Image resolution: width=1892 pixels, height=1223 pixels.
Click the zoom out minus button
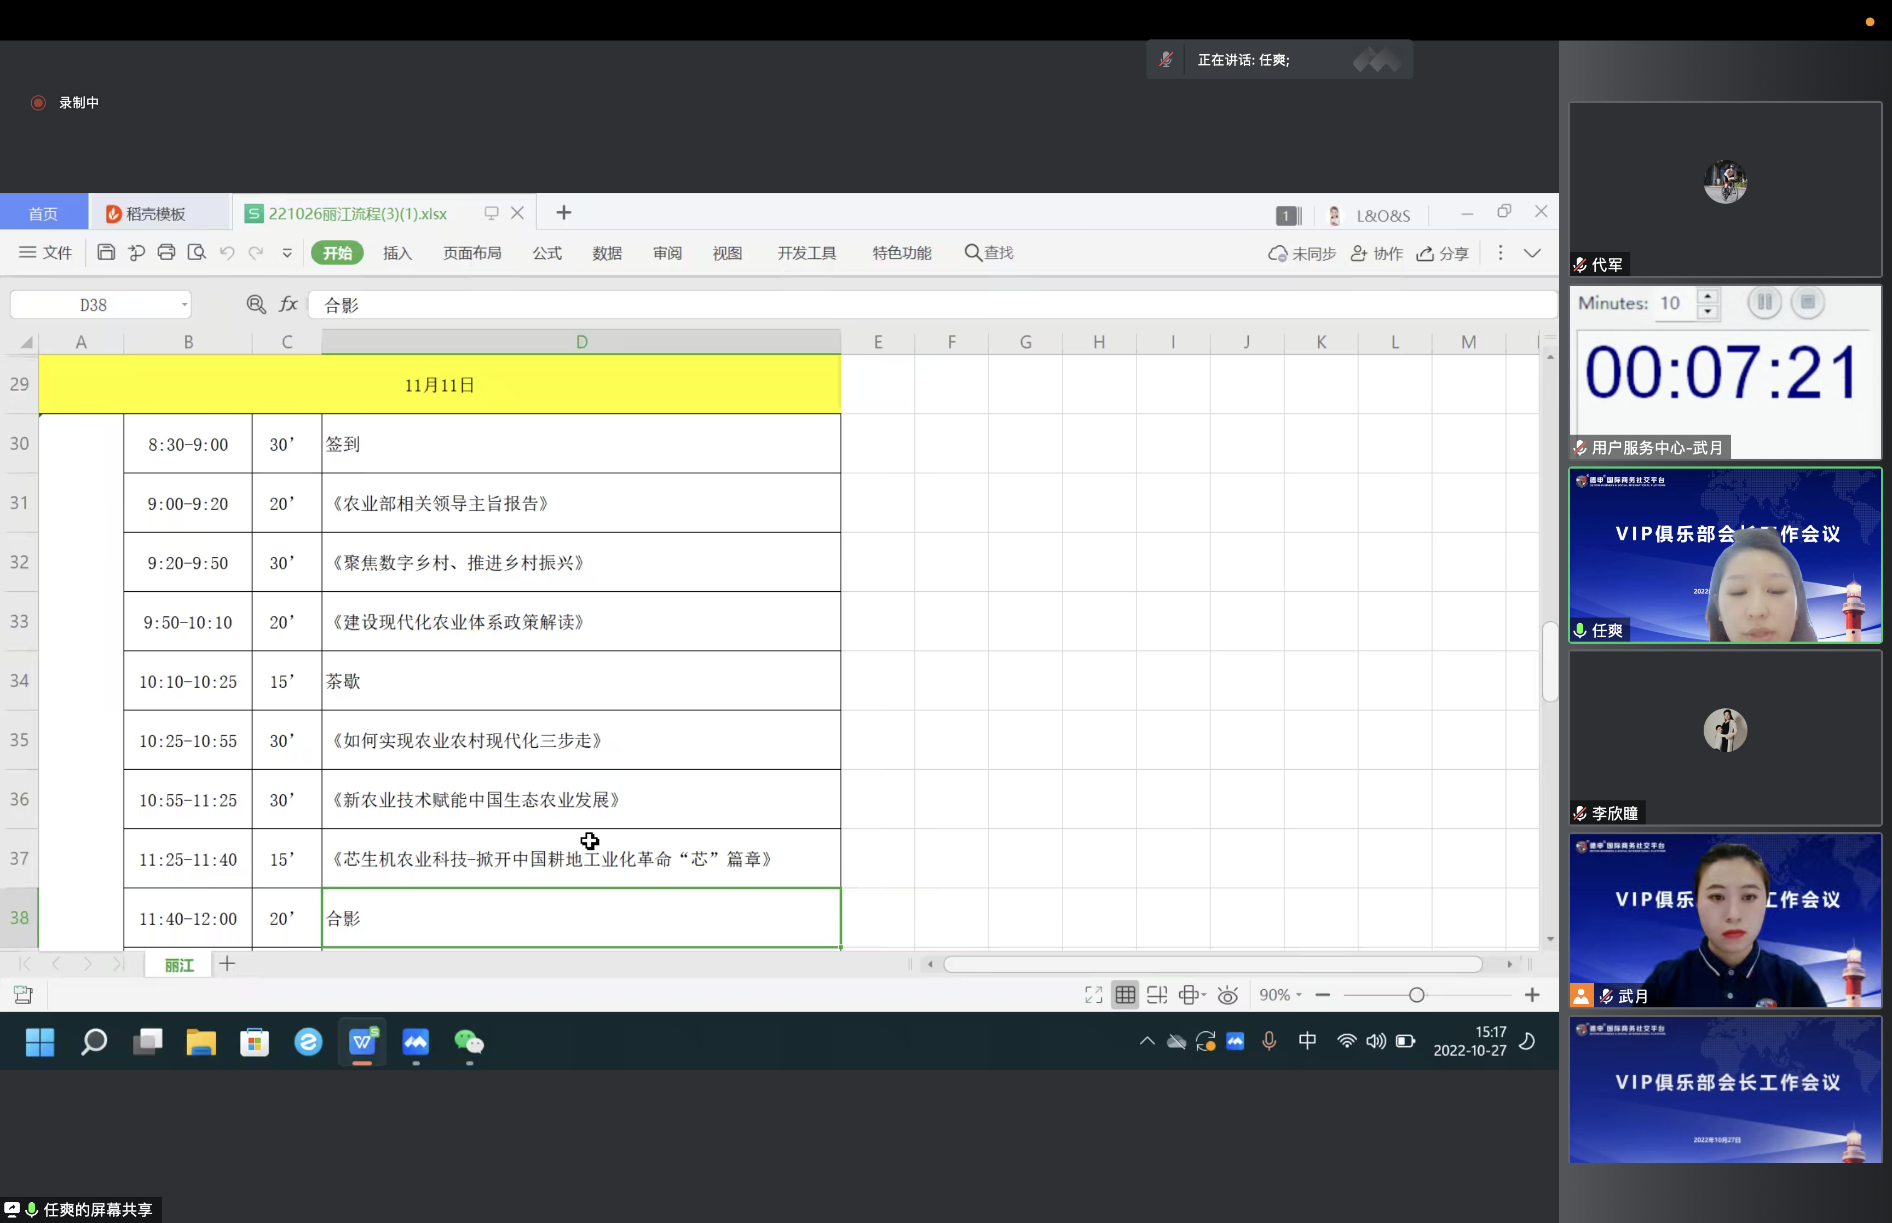click(x=1323, y=995)
